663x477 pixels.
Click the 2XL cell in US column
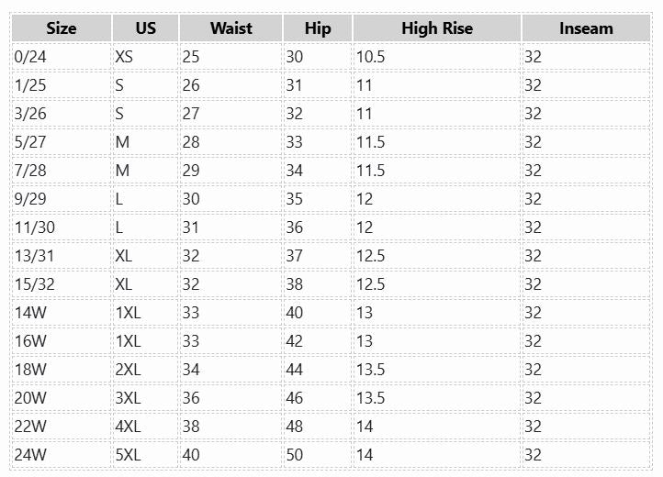point(129,370)
